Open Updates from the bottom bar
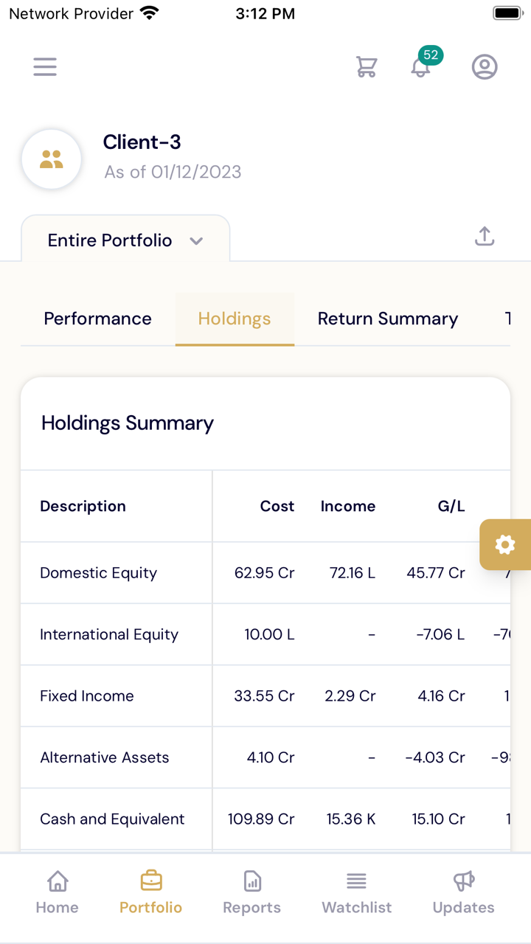 coord(463,892)
